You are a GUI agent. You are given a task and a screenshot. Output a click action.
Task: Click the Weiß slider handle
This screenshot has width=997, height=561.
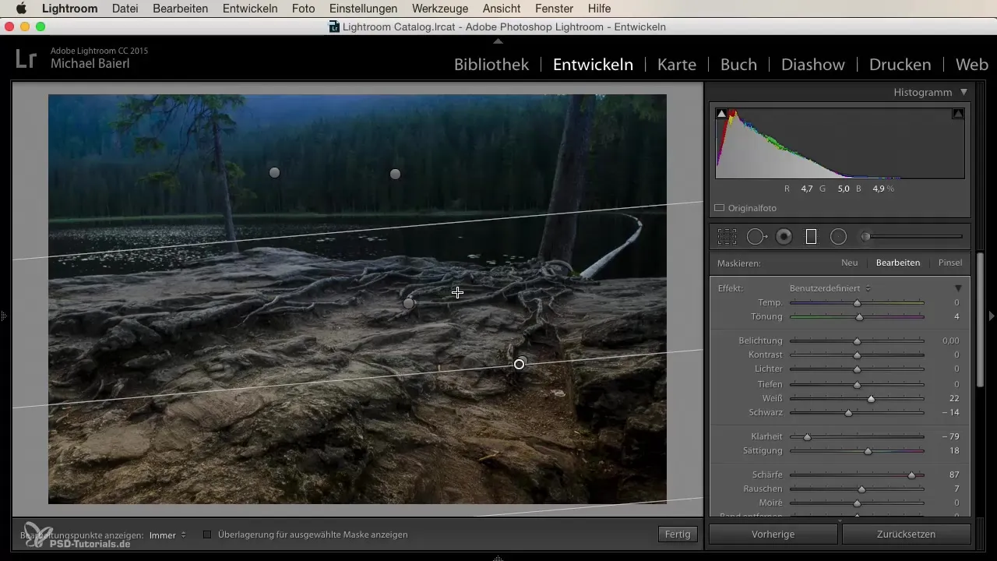coord(872,399)
